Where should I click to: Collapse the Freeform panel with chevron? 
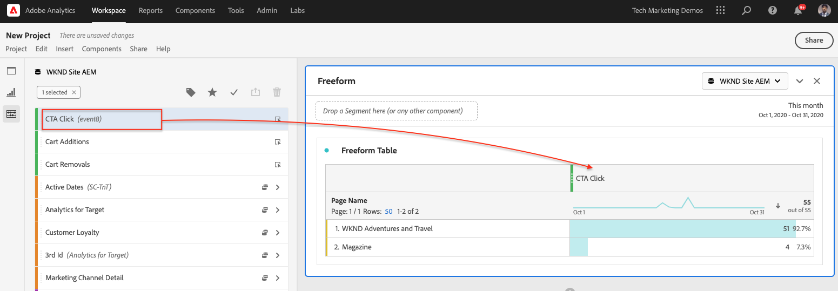click(x=800, y=81)
